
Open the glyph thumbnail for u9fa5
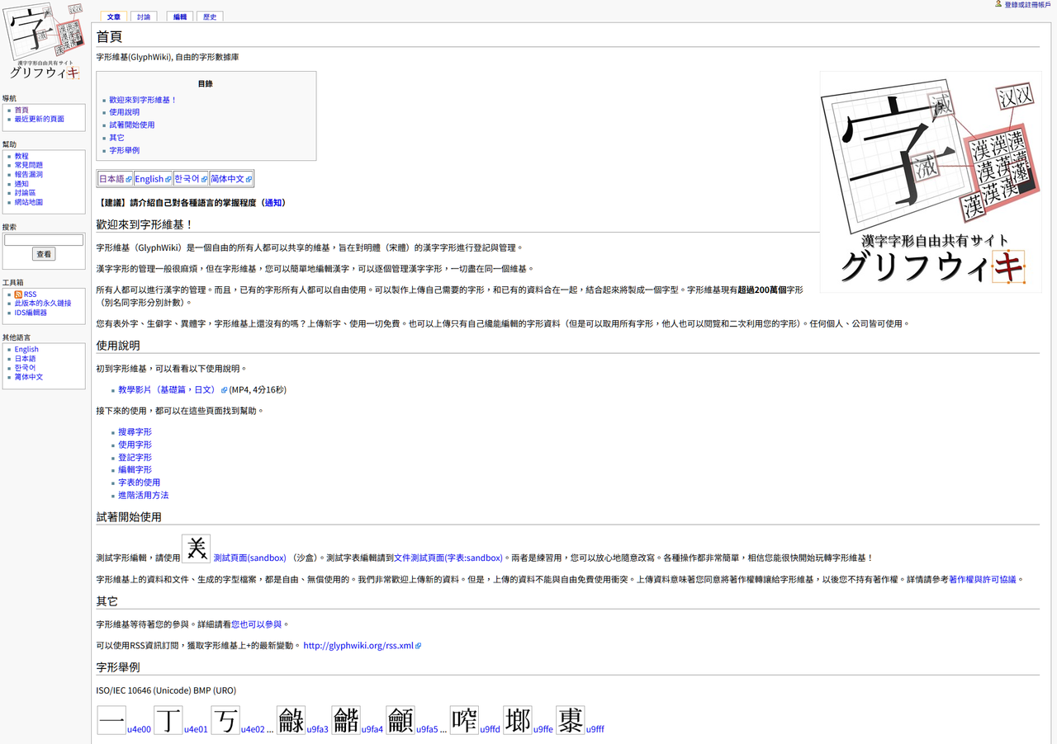[x=401, y=720]
